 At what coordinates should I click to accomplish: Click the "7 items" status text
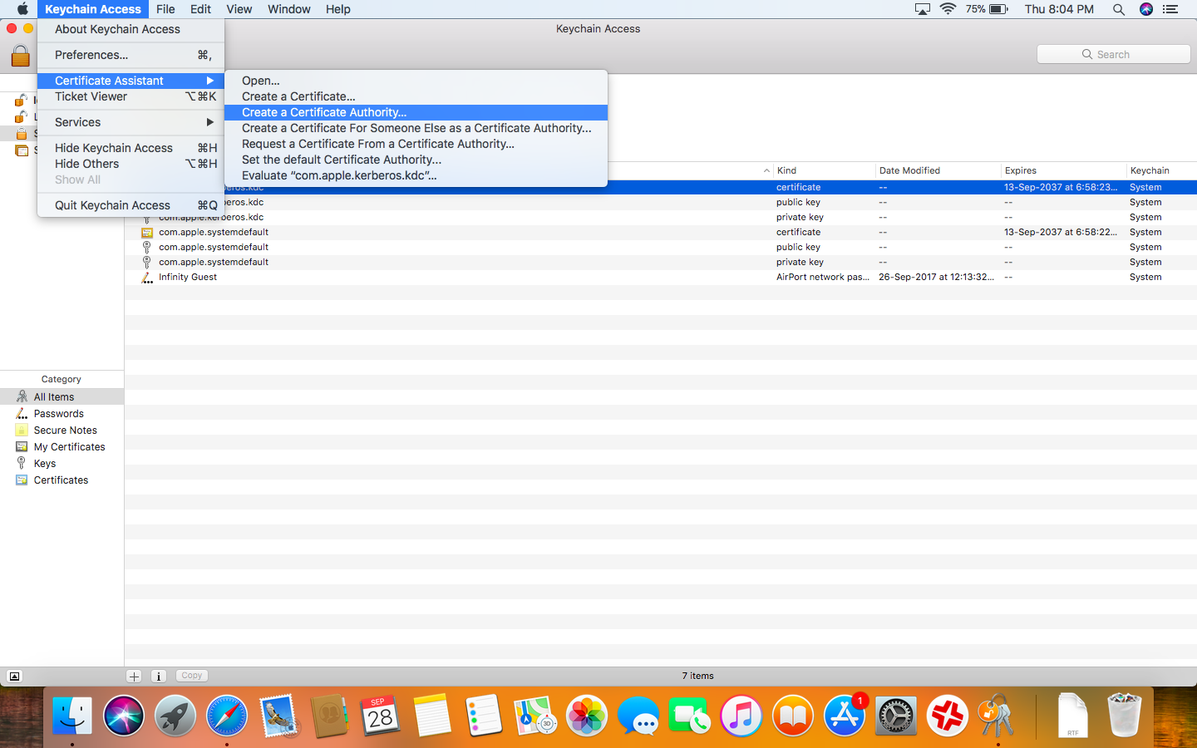coord(697,677)
